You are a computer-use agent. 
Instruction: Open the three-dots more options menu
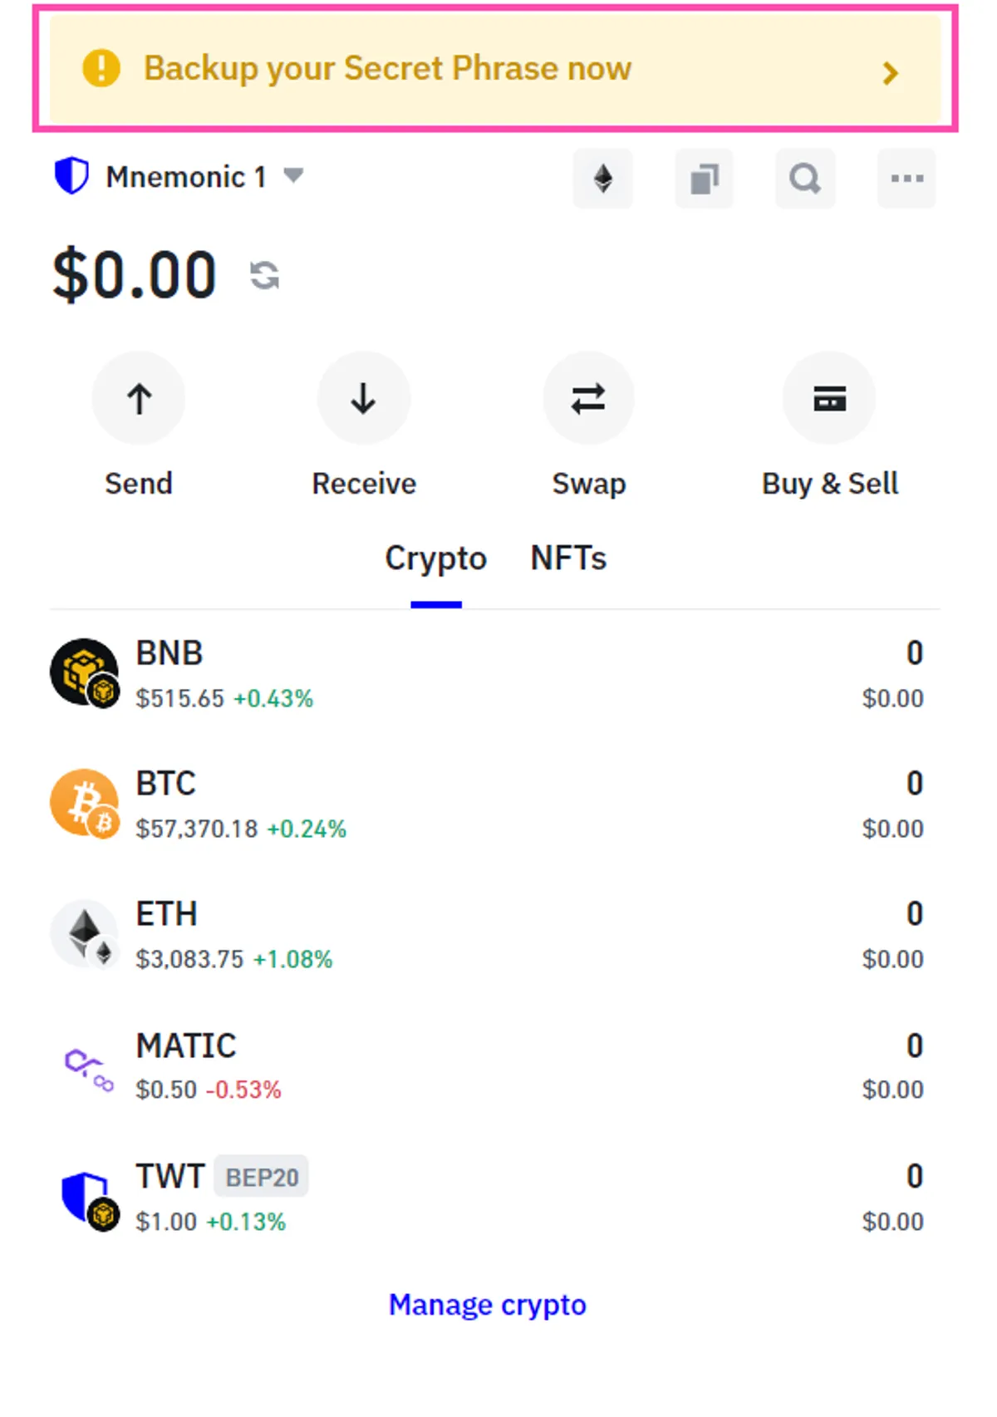click(906, 179)
